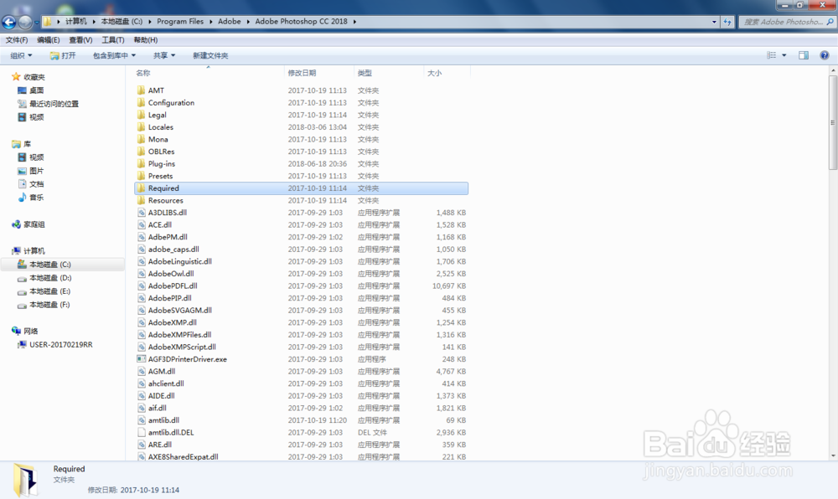This screenshot has width=838, height=499.
Task: Select the A3DLIBS.dll file icon
Action: [141, 213]
